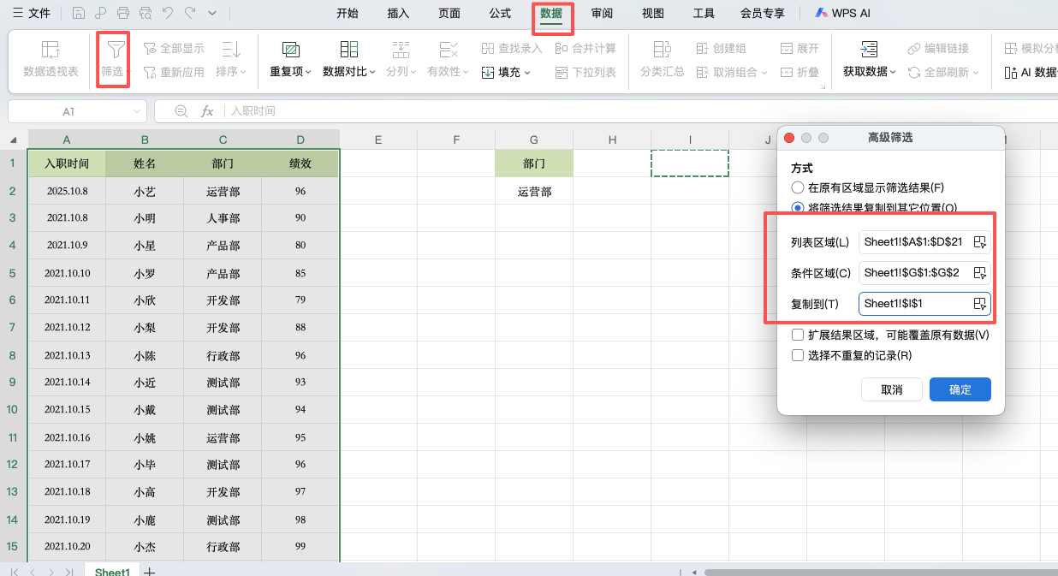
Task: Expand the quick access toolbar customize arrow
Action: point(212,13)
